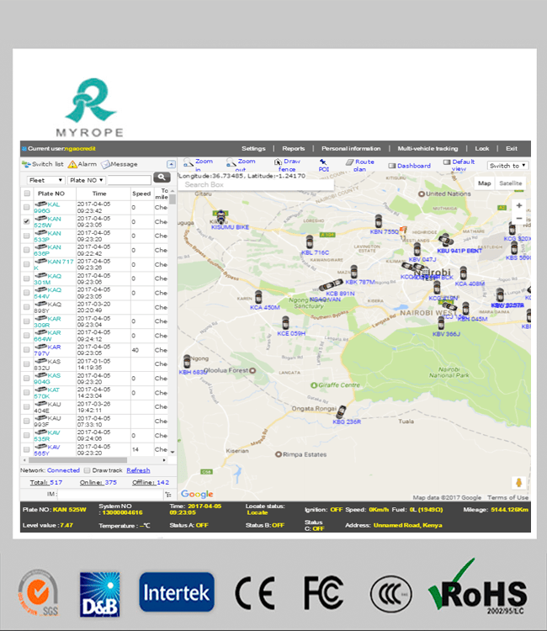The width and height of the screenshot is (547, 631).
Task: Focus the map Search Box field
Action: click(x=256, y=184)
